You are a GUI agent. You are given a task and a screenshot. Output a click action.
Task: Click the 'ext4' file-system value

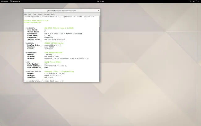click(46, 64)
